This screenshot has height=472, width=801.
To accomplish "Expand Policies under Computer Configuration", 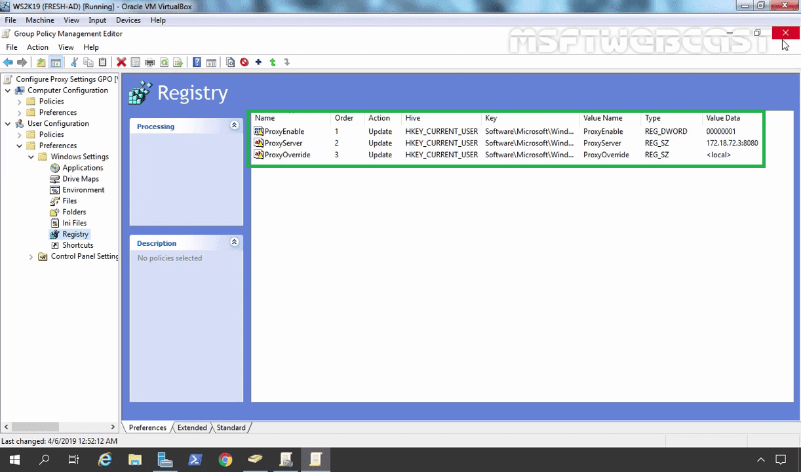I will pyautogui.click(x=19, y=102).
